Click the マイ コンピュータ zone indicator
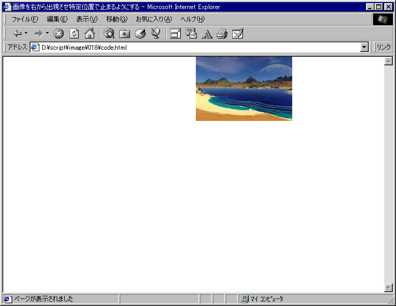 266,299
